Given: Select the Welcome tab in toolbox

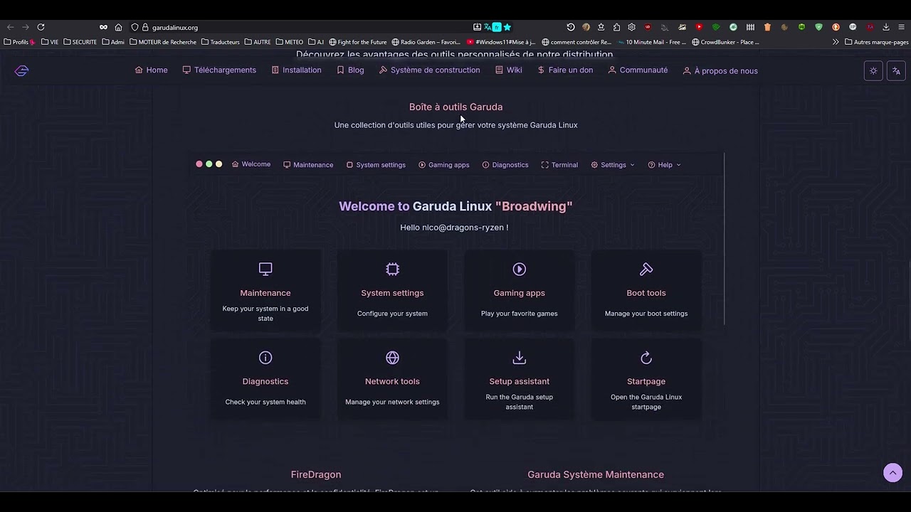Looking at the screenshot, I should click(251, 164).
